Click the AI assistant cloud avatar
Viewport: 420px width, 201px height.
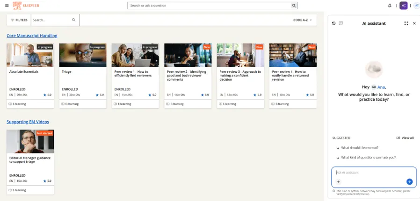click(x=374, y=69)
